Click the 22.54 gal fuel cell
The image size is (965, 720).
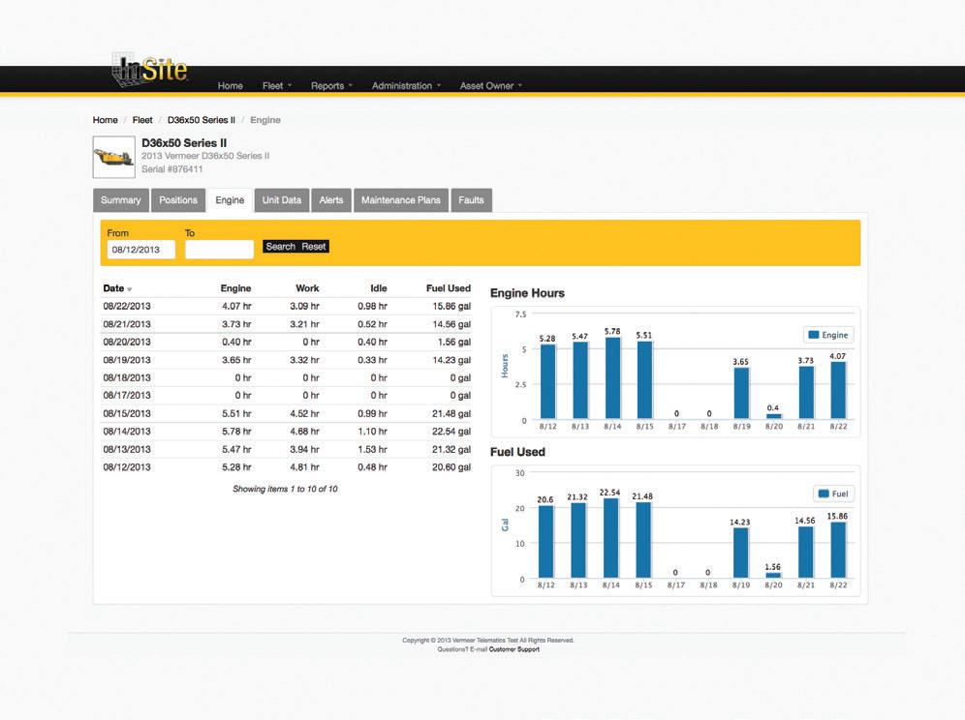(x=451, y=431)
